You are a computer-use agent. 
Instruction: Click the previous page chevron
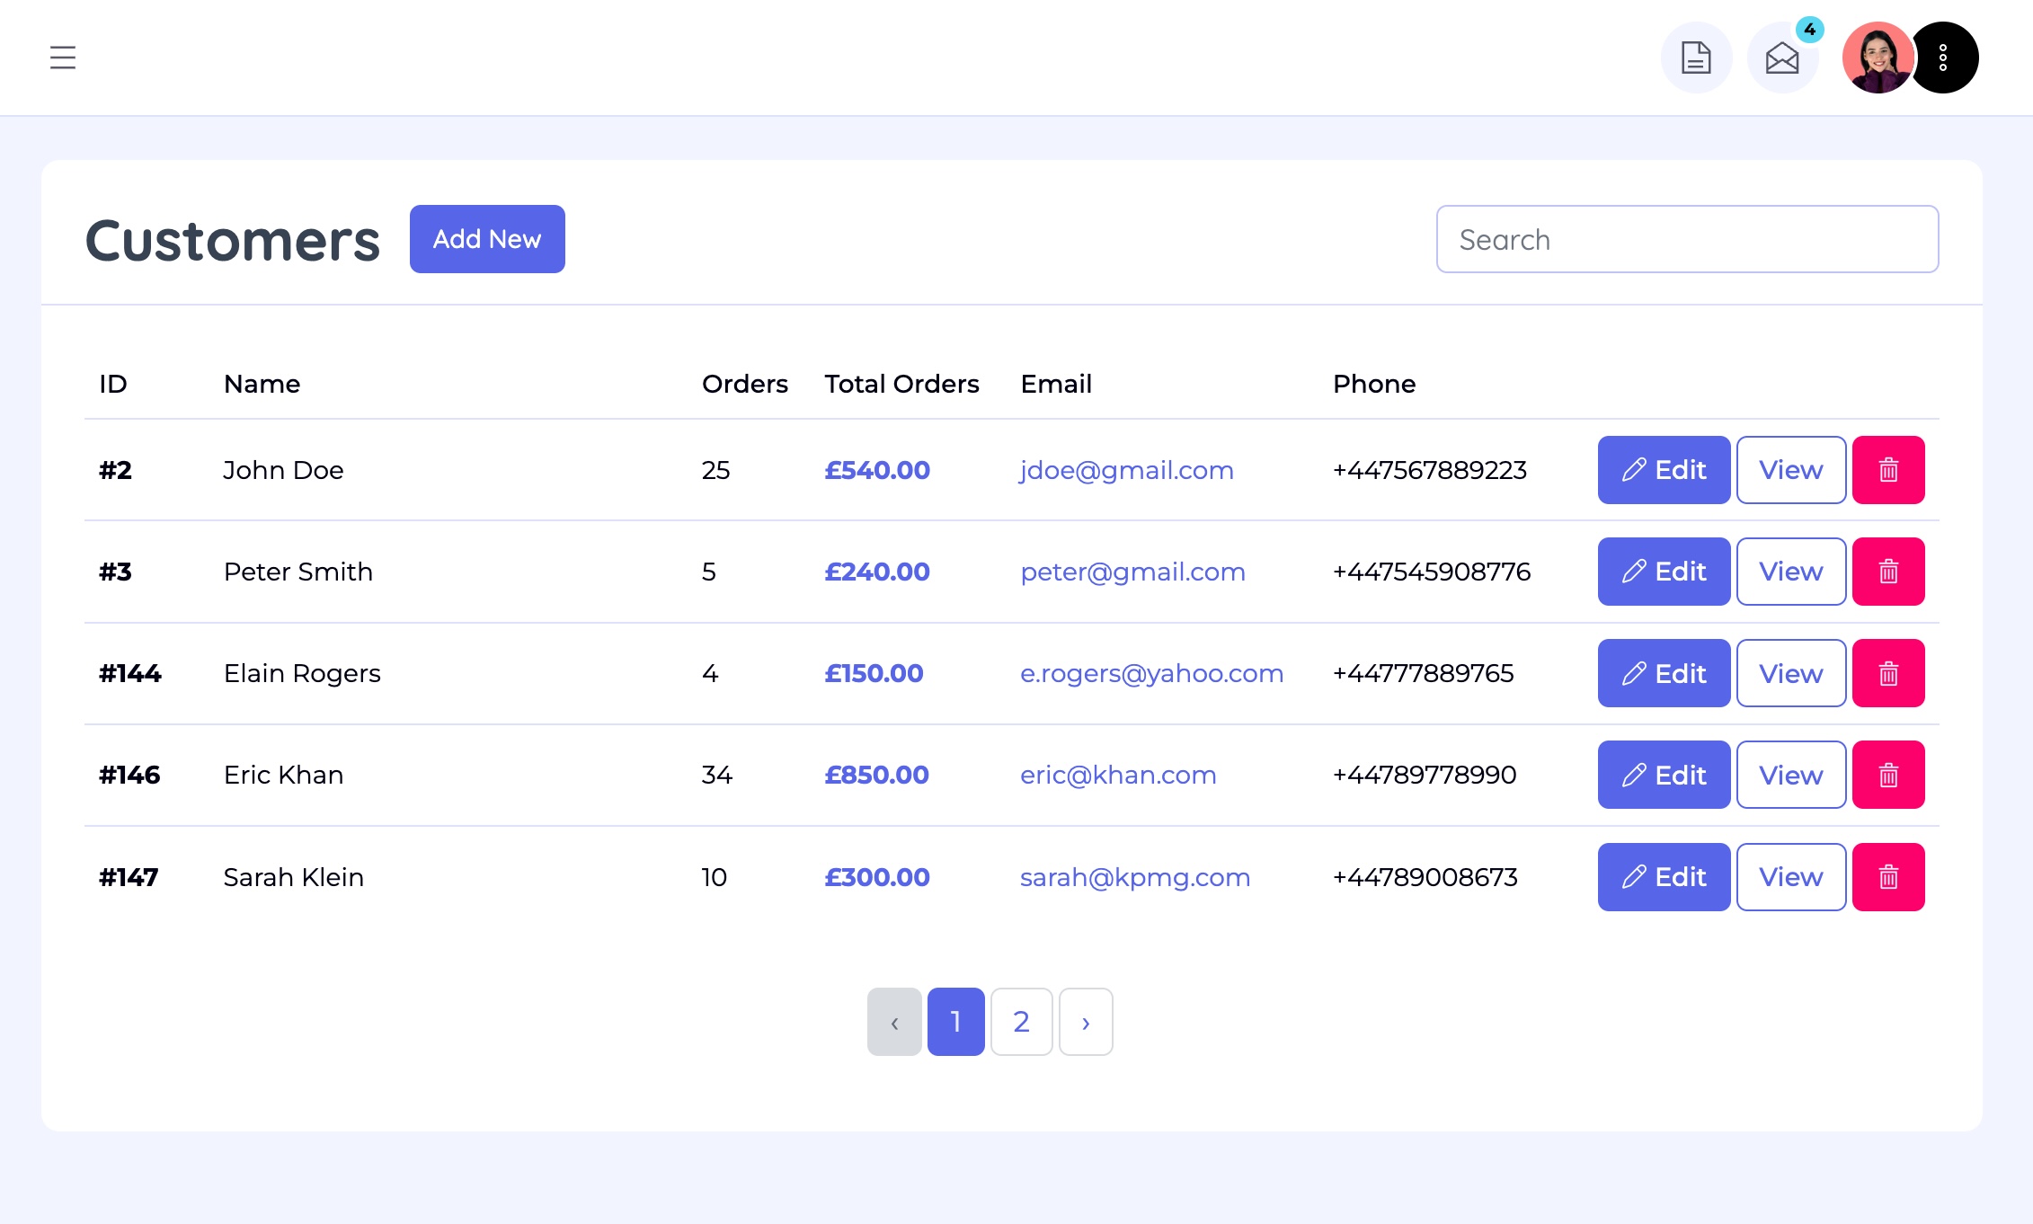click(894, 1022)
